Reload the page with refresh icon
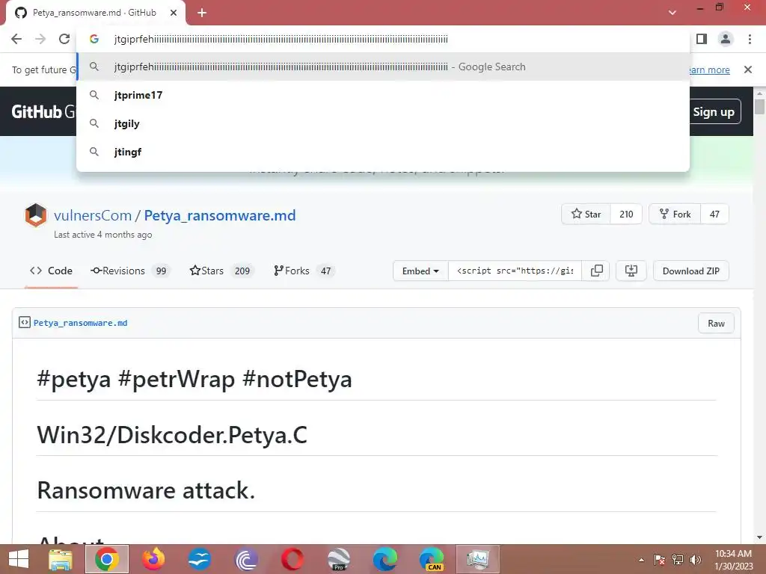 pyautogui.click(x=64, y=39)
